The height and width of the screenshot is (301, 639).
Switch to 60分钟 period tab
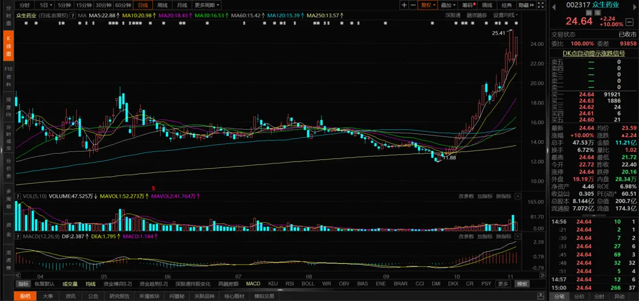tap(123, 5)
